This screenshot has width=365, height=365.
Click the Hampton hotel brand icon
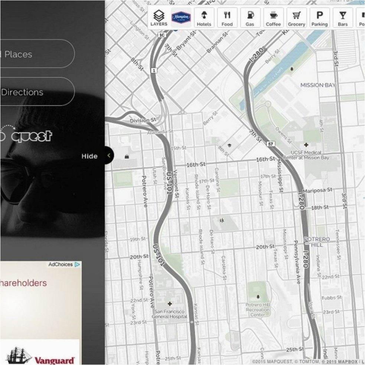[x=181, y=17]
